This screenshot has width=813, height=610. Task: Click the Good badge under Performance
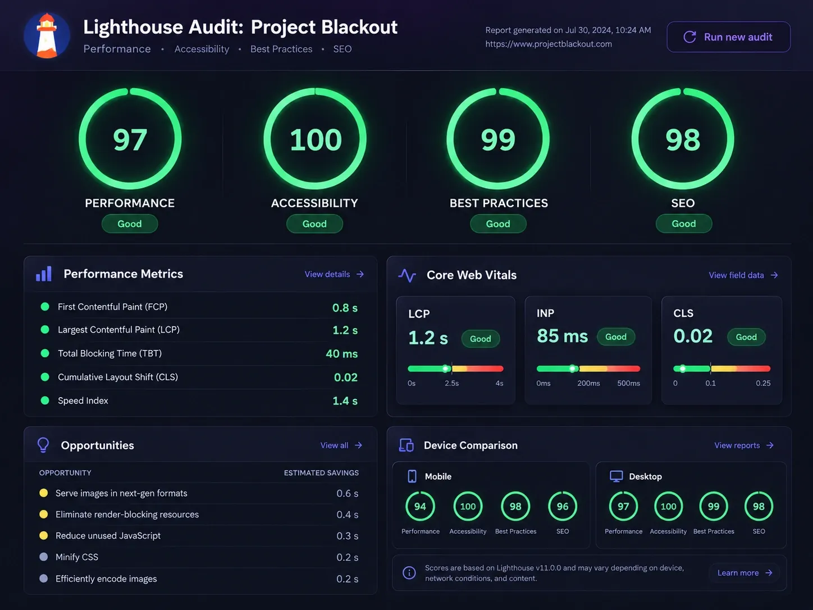pos(130,224)
